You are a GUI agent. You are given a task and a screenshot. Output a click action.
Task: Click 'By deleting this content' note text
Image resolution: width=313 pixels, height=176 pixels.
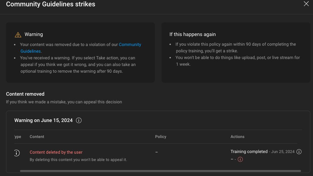coord(78,160)
